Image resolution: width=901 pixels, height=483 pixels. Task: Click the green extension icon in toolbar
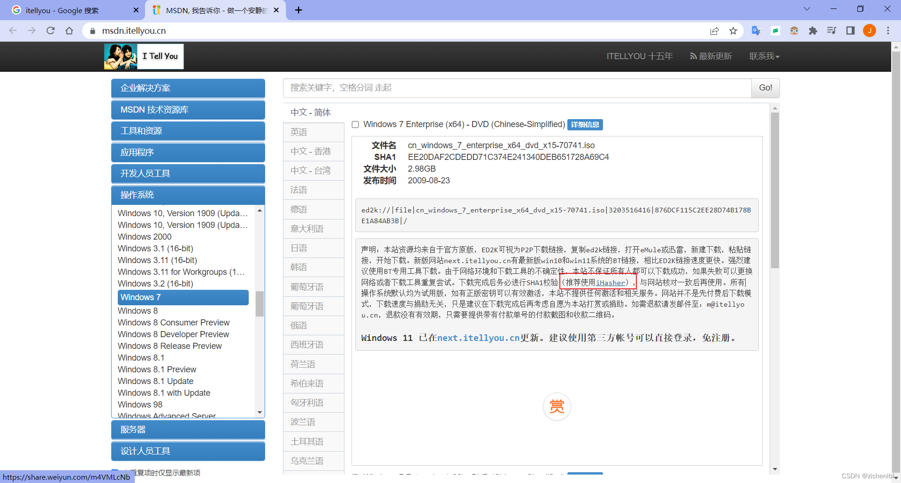click(775, 30)
